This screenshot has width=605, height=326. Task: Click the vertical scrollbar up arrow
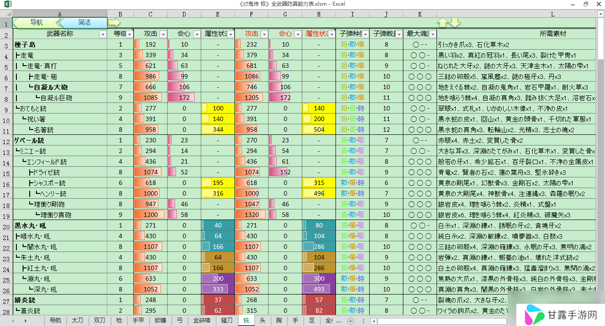(x=601, y=14)
